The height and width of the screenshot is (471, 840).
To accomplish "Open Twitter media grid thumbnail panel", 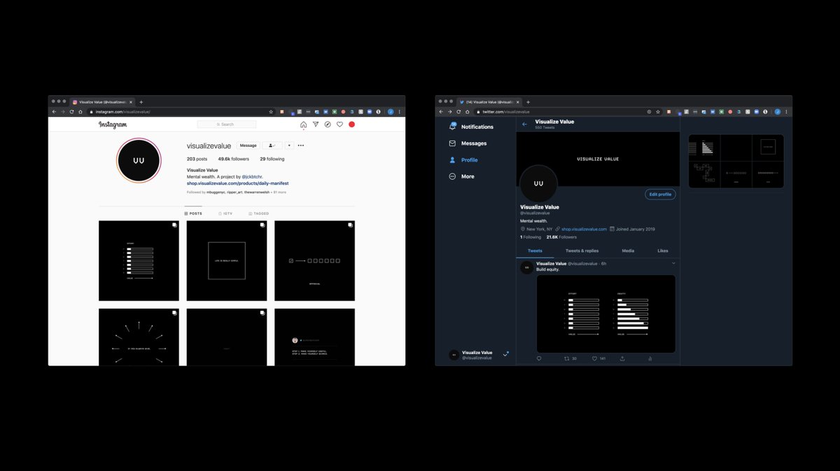I will [736, 161].
